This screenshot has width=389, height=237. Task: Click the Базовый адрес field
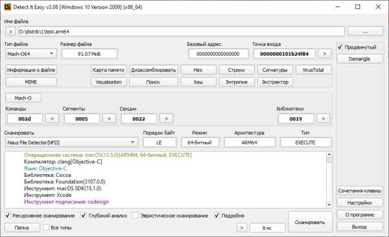tap(218, 54)
